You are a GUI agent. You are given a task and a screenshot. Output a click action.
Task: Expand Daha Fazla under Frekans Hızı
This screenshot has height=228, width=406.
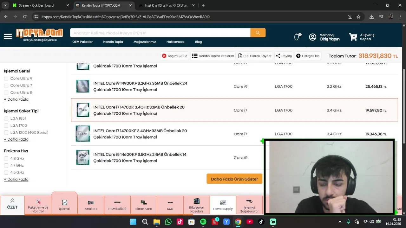[16, 179]
